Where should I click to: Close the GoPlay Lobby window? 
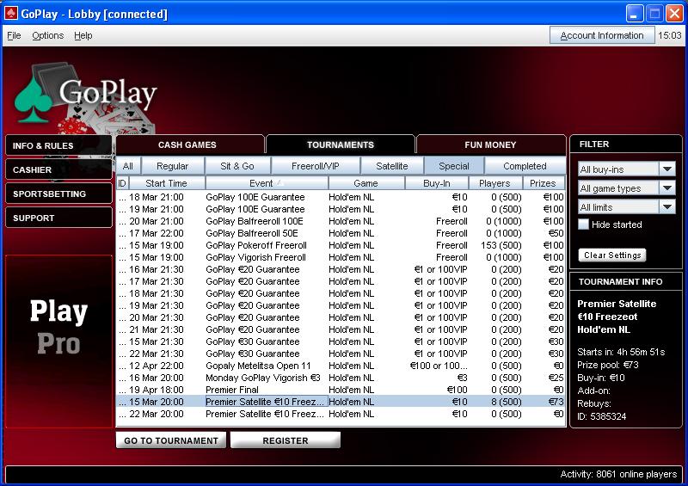674,14
